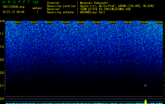Image resolution: width=165 pixels, height=104 pixels.
Task: Click the date stamp 10.01.12 08:40
Action: pyautogui.click(x=13, y=12)
